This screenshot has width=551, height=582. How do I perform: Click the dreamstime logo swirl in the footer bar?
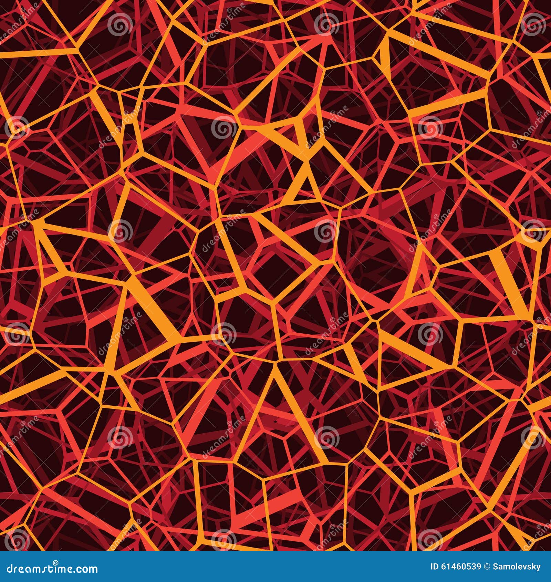pos(55,563)
